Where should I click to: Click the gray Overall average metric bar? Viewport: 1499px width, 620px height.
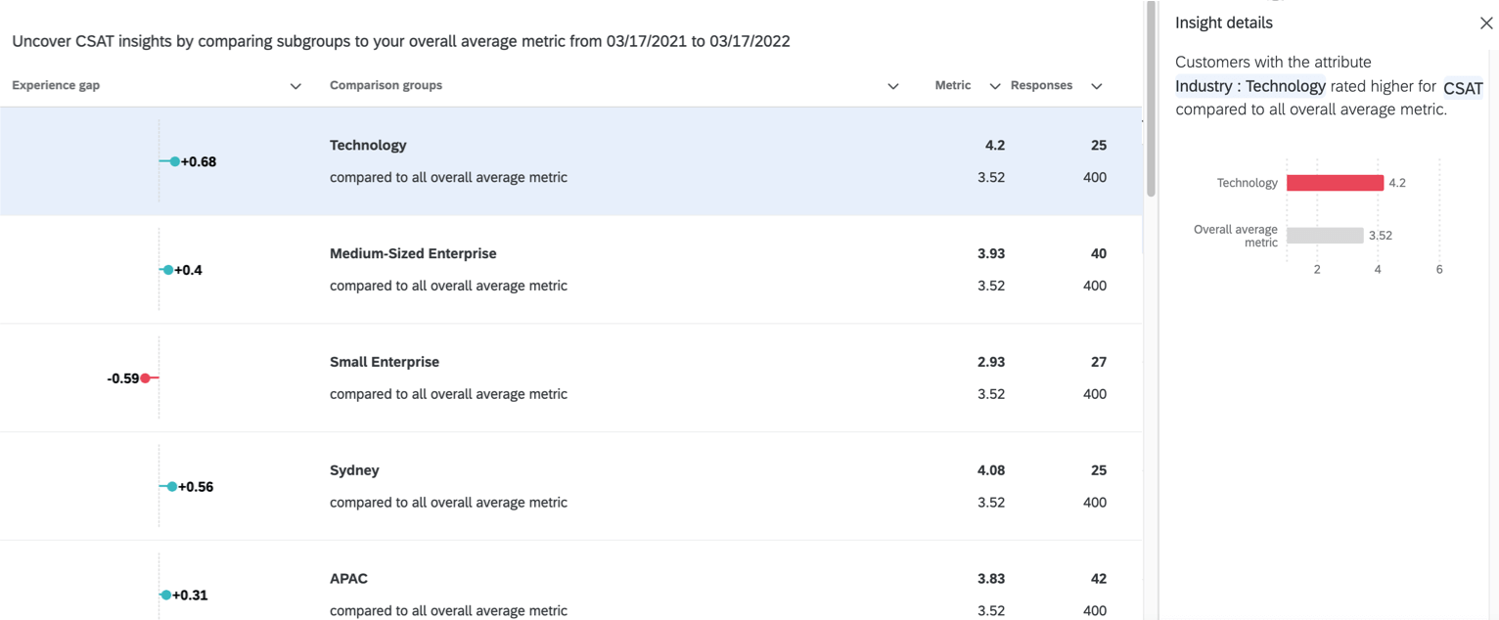[1326, 235]
